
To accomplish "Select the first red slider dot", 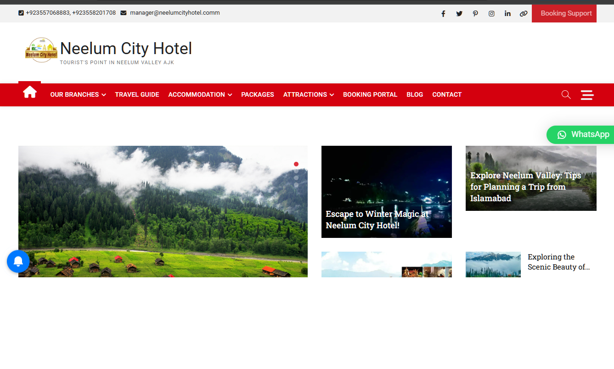I will click(x=296, y=164).
